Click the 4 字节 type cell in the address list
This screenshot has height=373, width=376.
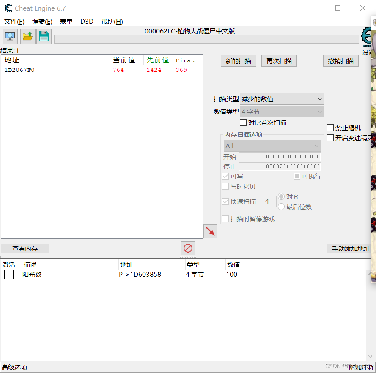(195, 275)
